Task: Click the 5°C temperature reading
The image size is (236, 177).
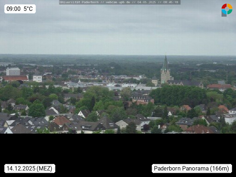Action: pos(28,9)
